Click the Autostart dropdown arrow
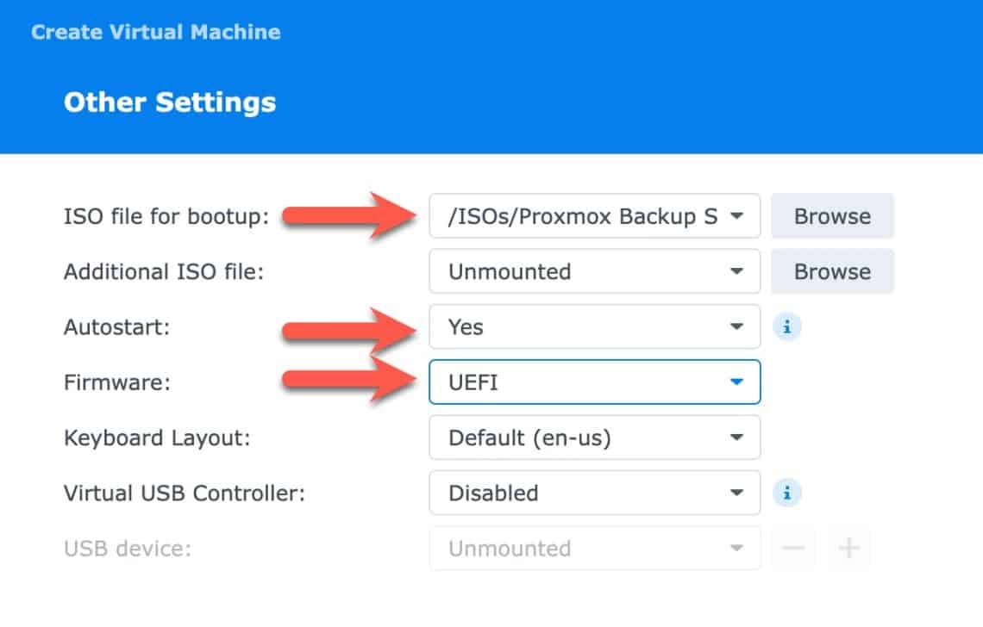Screen dimensions: 983x627 [x=736, y=327]
